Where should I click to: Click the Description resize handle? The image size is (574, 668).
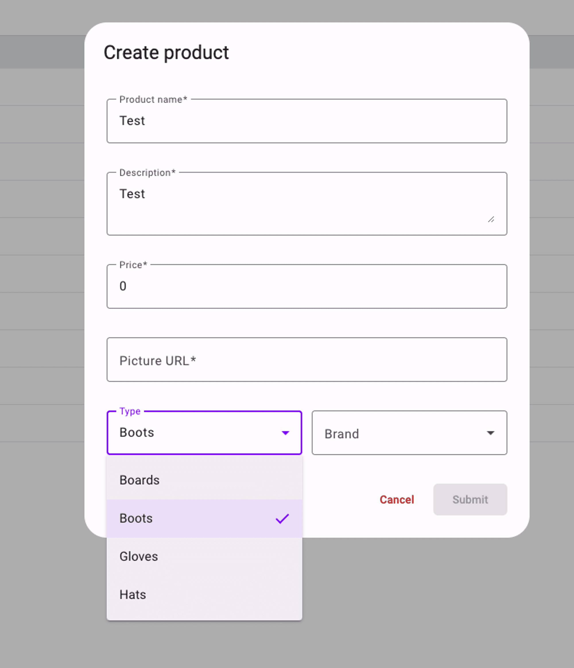(491, 220)
